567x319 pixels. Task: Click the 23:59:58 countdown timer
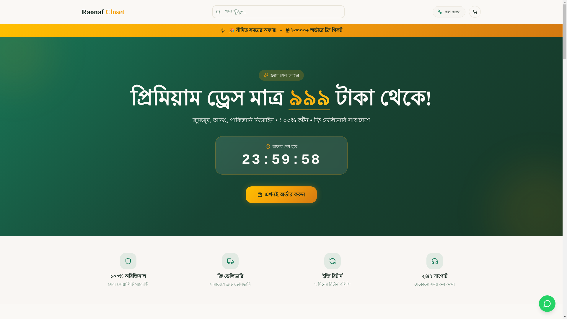(281, 159)
